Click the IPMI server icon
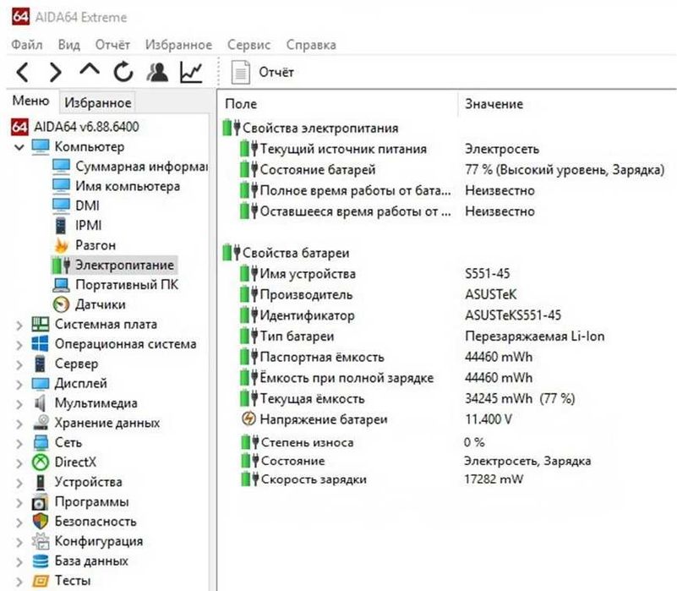The height and width of the screenshot is (591, 677). 61,226
